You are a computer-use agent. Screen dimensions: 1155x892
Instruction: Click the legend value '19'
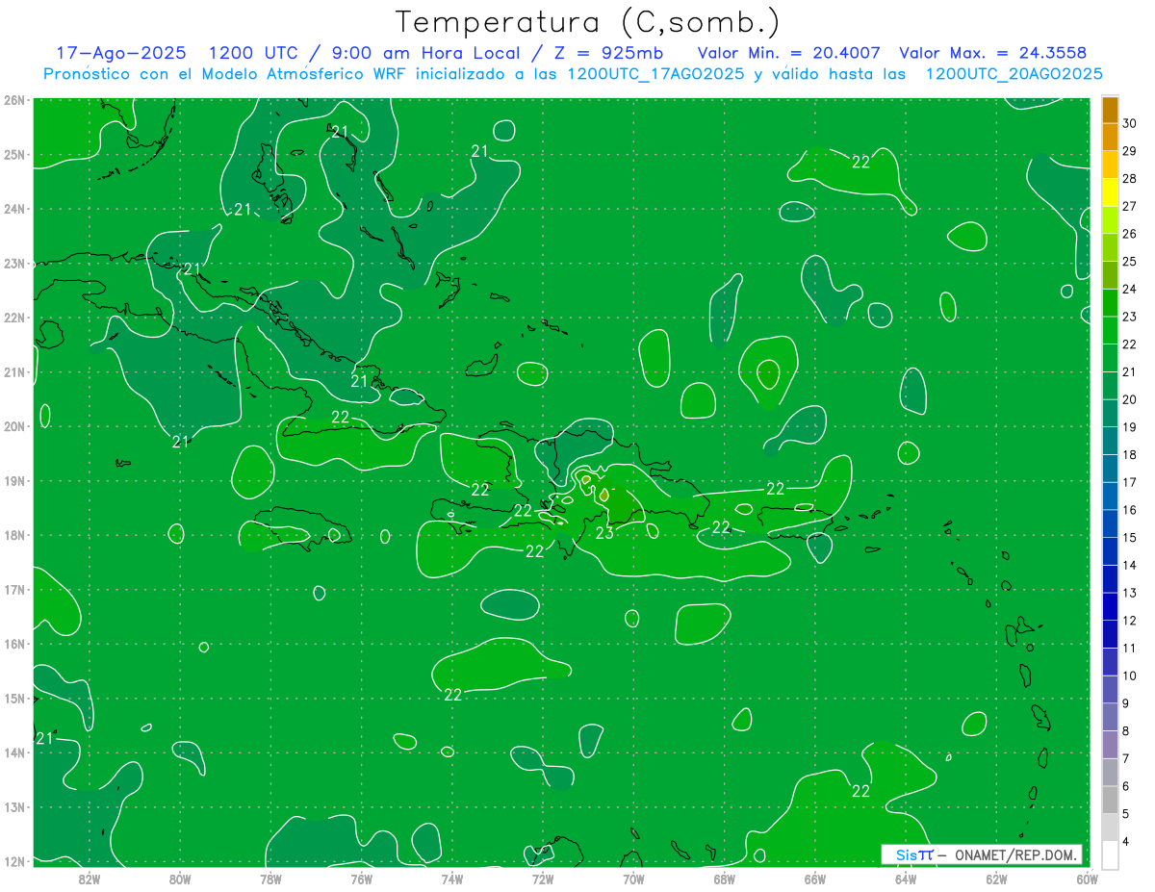(x=1129, y=427)
